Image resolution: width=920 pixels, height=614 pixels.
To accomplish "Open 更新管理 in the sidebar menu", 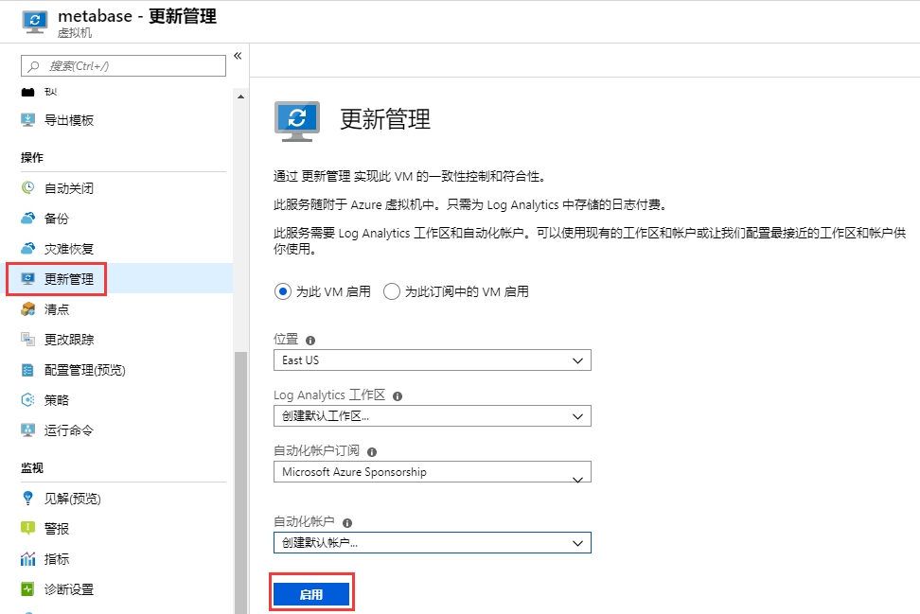I will click(68, 279).
